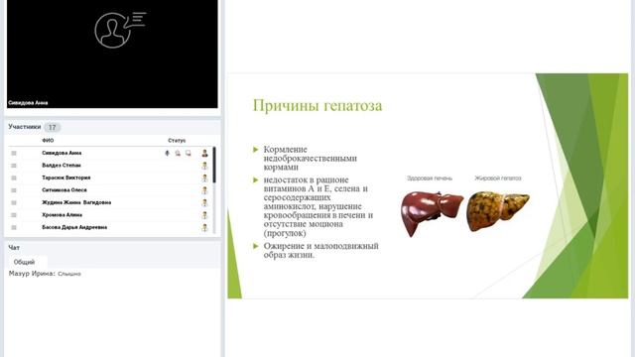Click the list icon beside Хромова Алина
Viewport: 635px width, 357px height.
[14, 215]
